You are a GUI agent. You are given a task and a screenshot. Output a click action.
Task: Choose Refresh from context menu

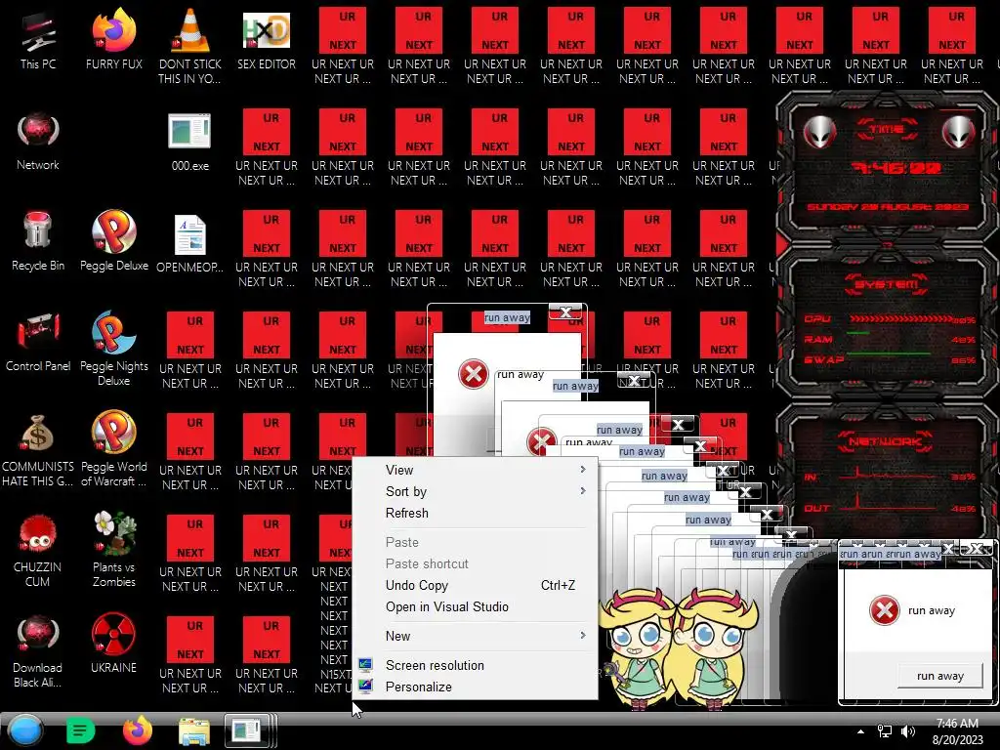coord(476,513)
